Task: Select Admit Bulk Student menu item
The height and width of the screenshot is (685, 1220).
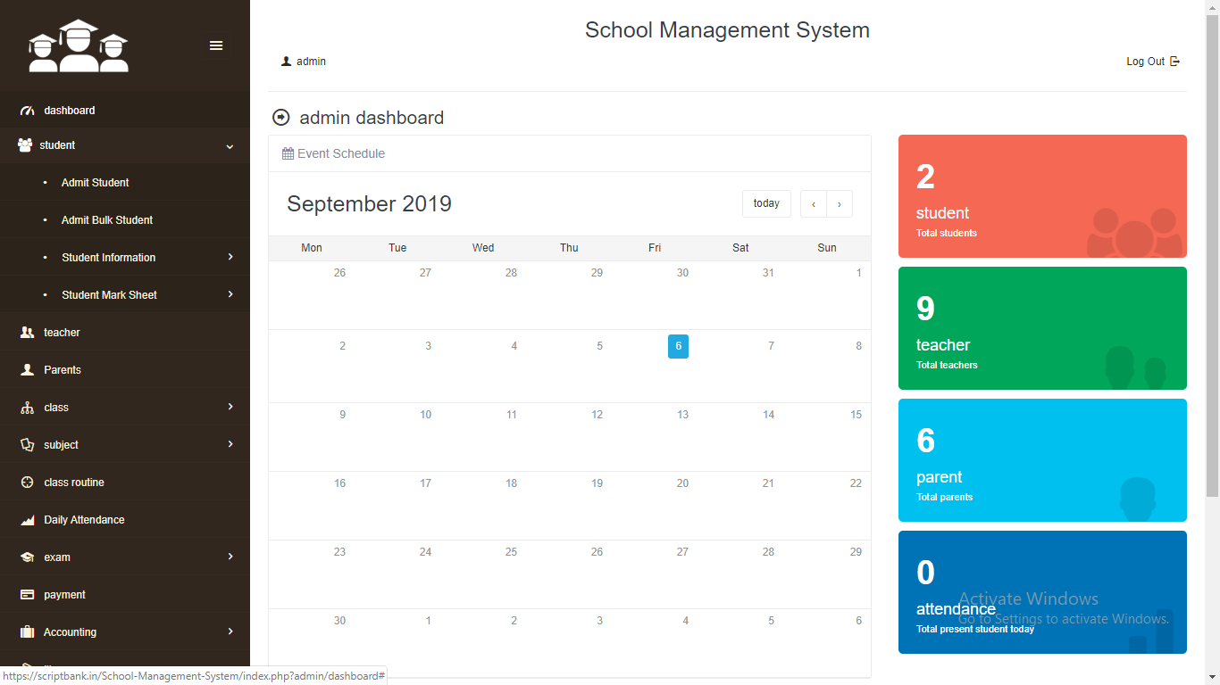Action: 106,220
